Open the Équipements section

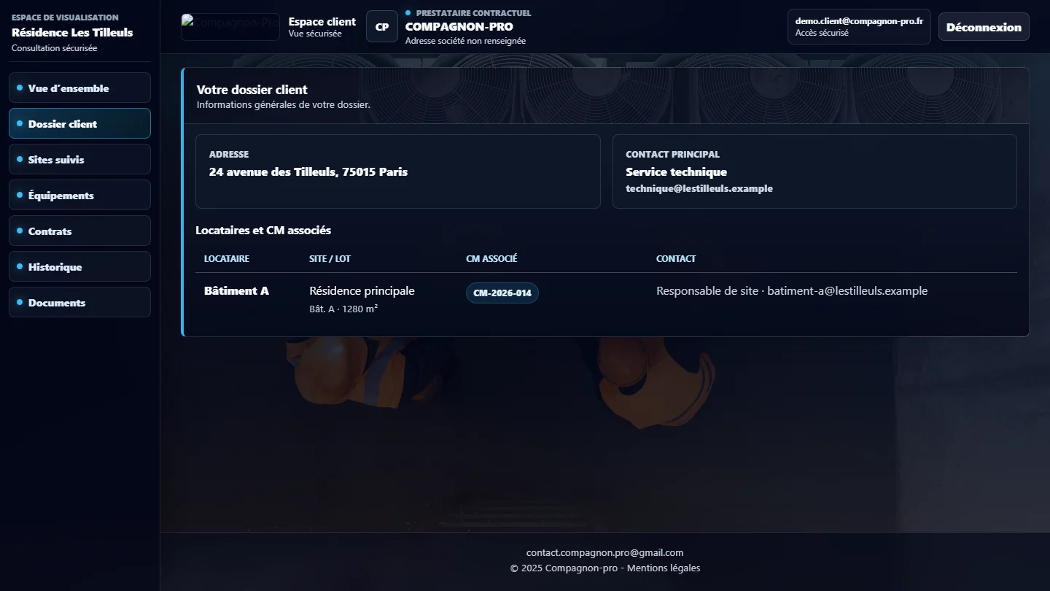click(x=79, y=195)
